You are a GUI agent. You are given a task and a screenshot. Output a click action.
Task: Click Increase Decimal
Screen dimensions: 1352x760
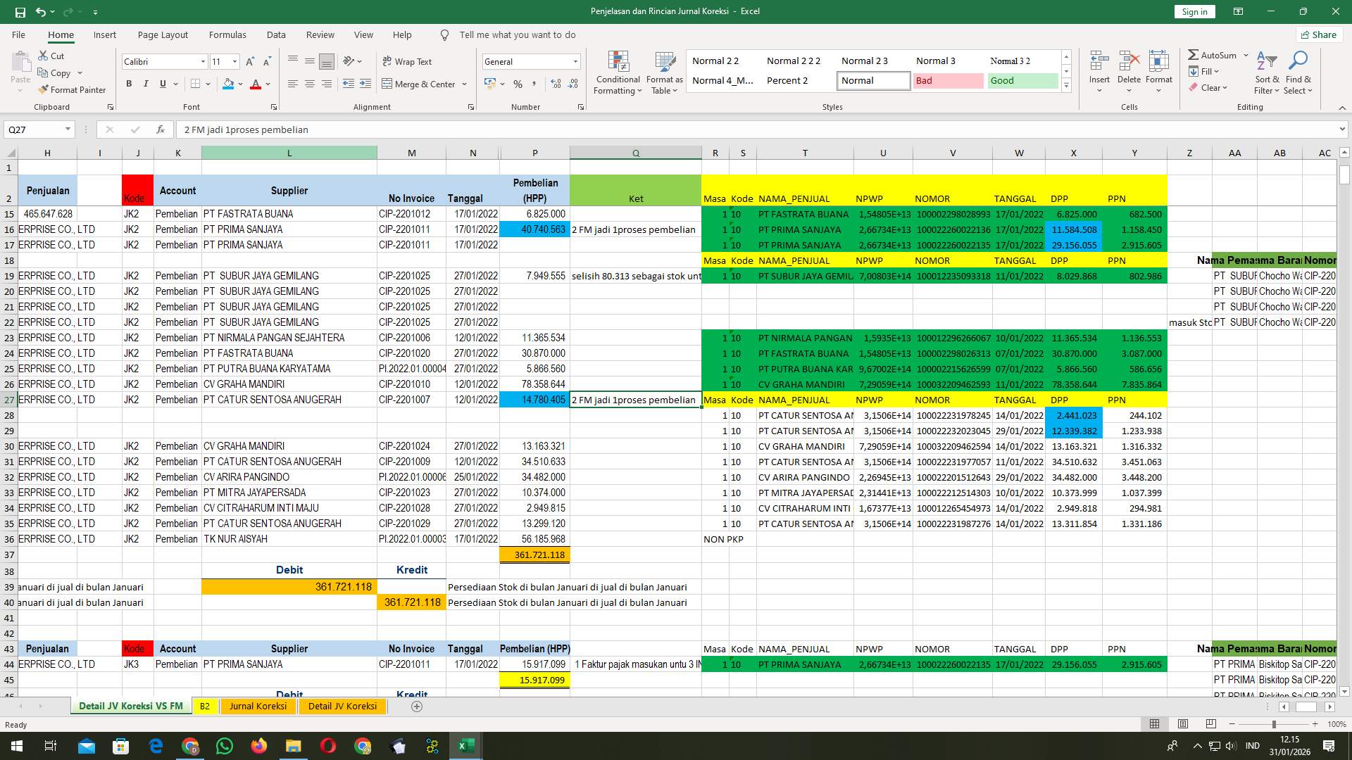click(556, 84)
